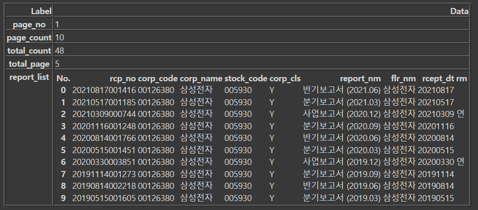Screen dimensions: 478x210
Task: Click the corp_name column header
Action: click(201, 78)
